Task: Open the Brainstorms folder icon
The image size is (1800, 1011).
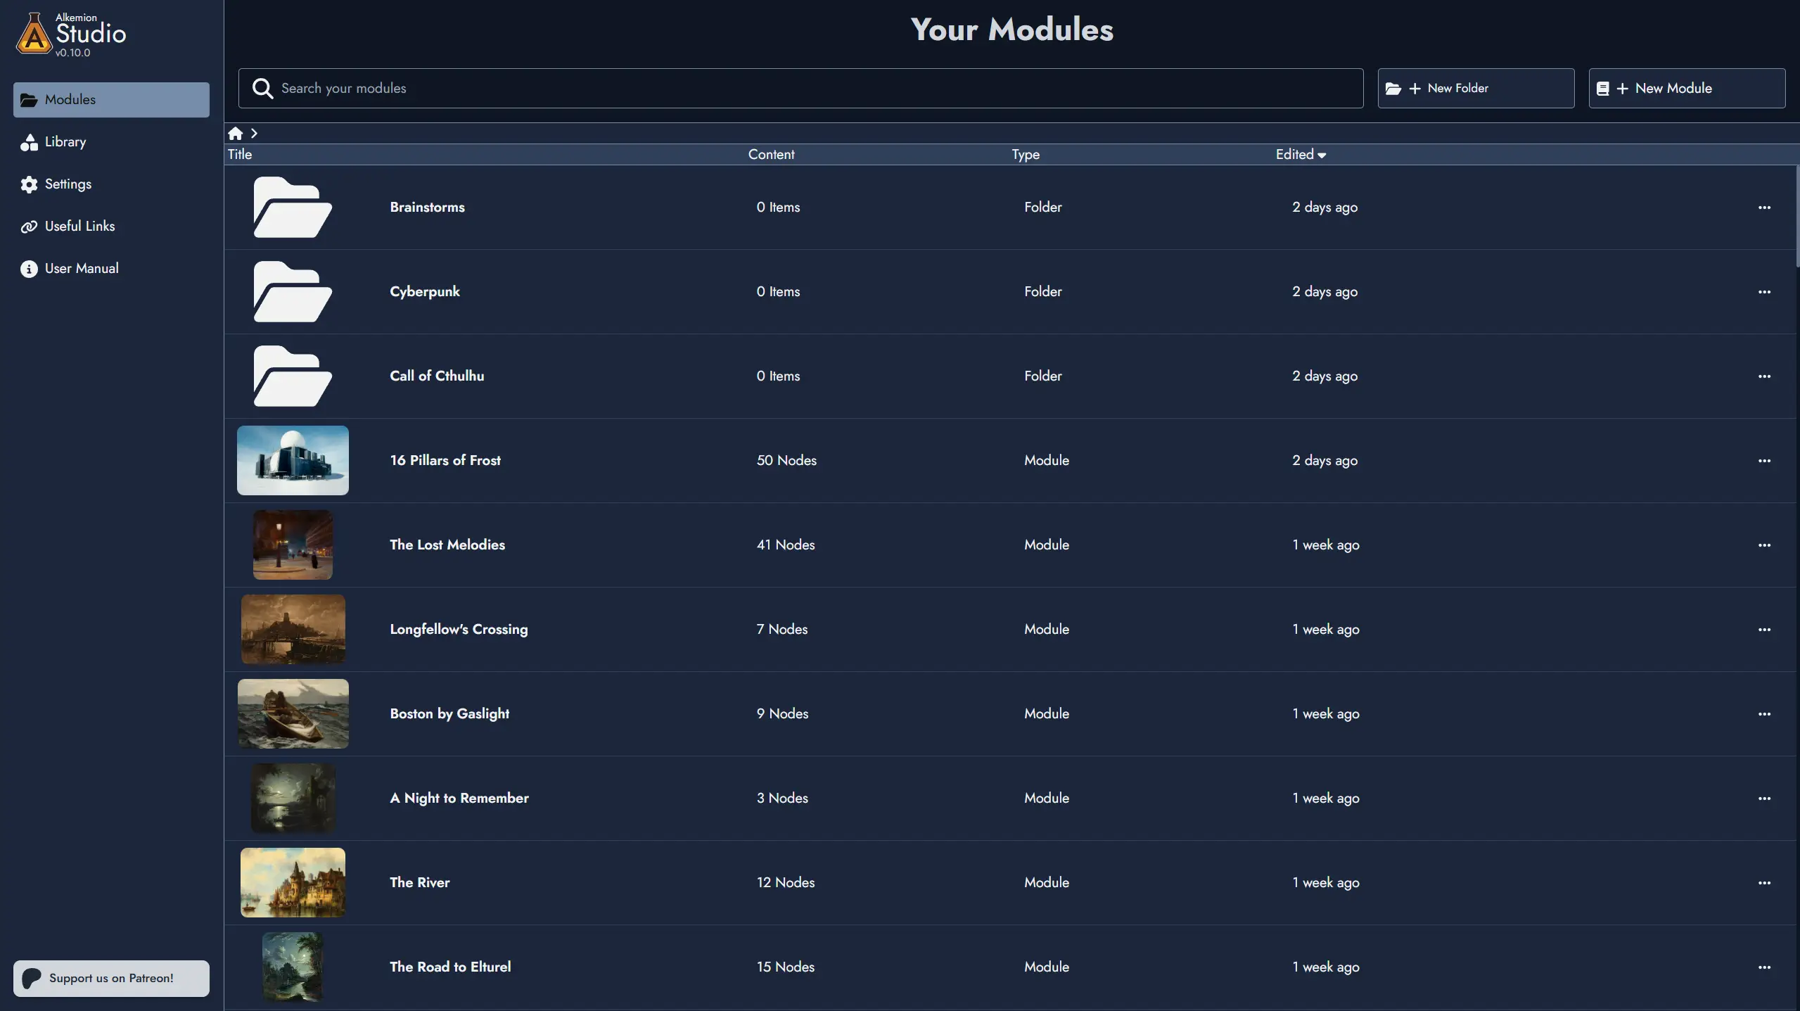Action: 292,207
